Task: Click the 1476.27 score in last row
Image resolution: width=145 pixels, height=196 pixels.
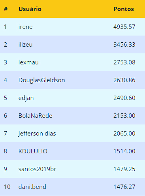Action: 124,187
